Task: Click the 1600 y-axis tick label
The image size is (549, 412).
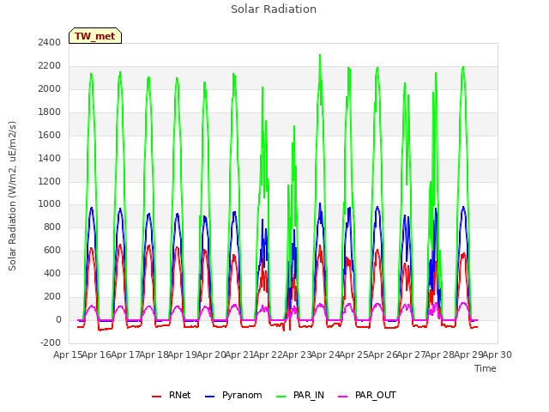Action: pos(50,135)
